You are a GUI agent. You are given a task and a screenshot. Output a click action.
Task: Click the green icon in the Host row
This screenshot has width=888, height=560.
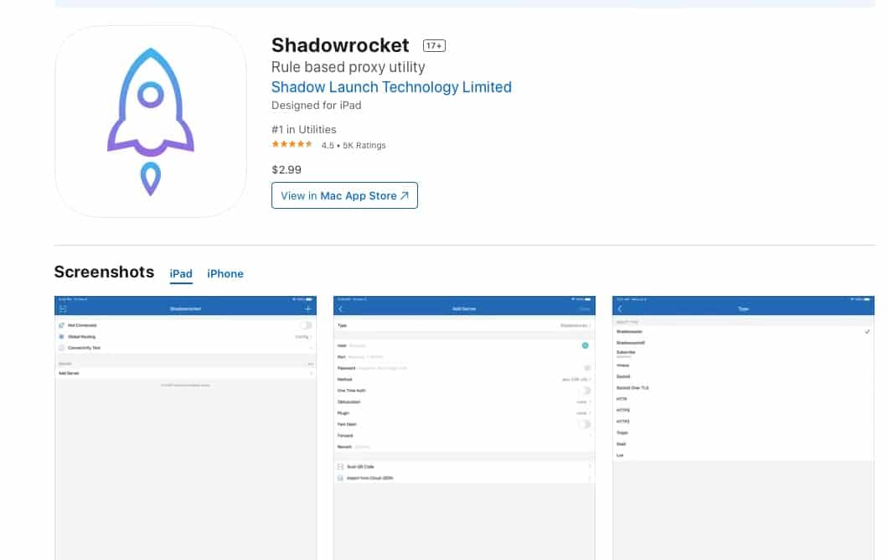(585, 345)
